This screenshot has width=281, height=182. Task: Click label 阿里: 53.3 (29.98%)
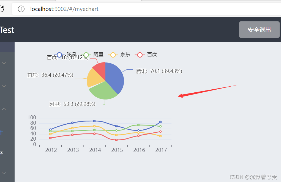72,104
